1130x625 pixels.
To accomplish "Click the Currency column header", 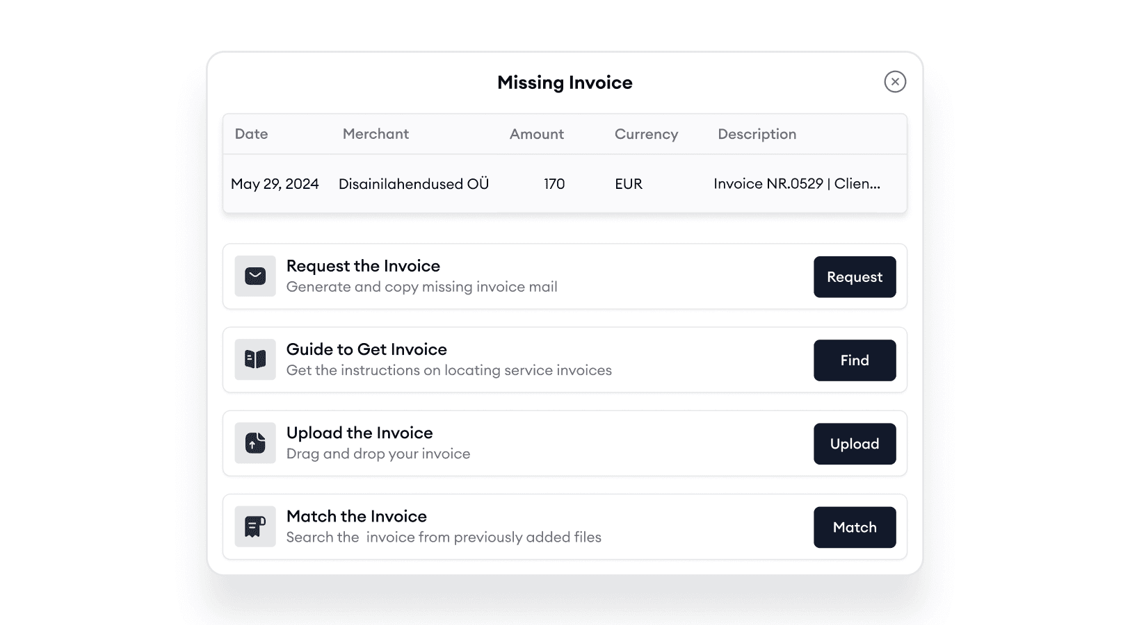I will click(646, 134).
